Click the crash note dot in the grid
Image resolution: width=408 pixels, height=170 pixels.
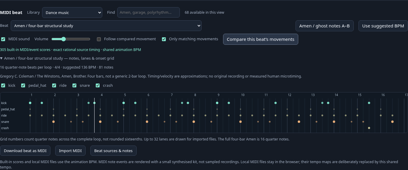[369, 128]
